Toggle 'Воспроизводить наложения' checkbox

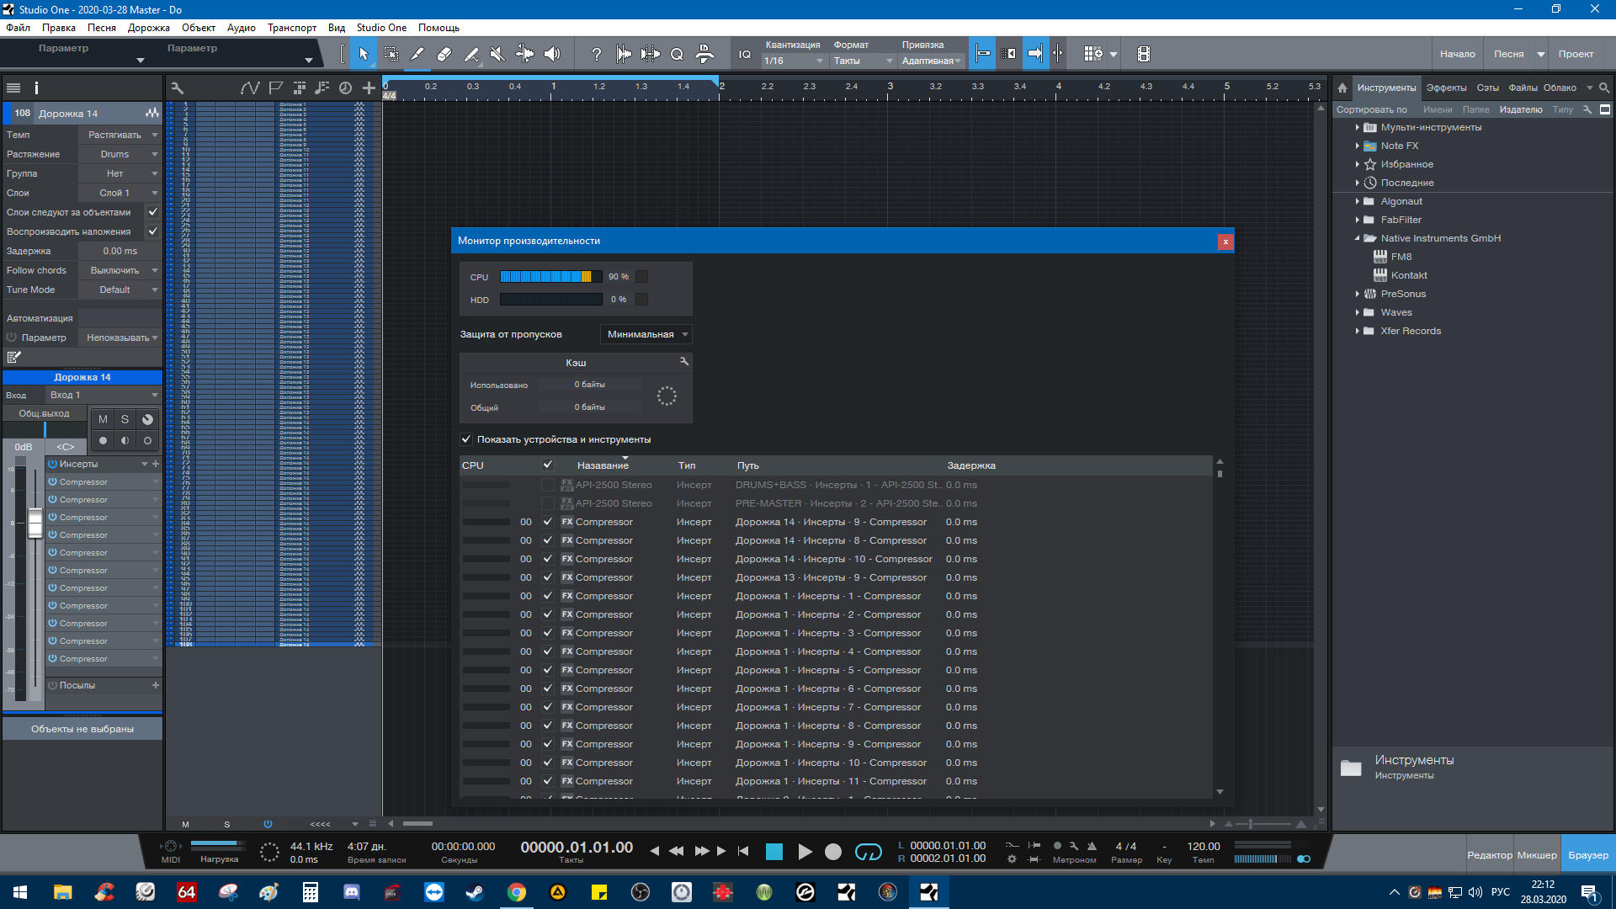152,231
